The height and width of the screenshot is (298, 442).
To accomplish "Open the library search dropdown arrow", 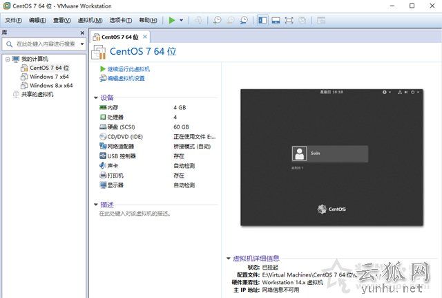I will [82, 44].
